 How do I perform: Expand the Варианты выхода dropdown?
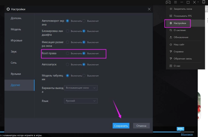point(81,88)
